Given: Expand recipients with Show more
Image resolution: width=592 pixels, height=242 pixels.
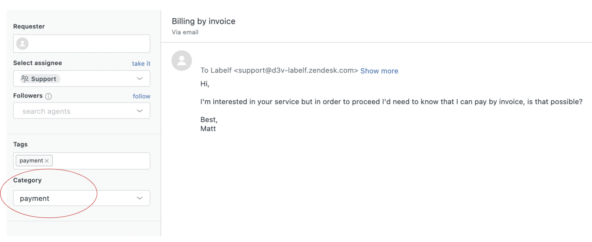Looking at the screenshot, I should pyautogui.click(x=379, y=71).
